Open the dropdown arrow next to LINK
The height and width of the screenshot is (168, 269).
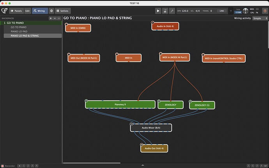click(231, 11)
